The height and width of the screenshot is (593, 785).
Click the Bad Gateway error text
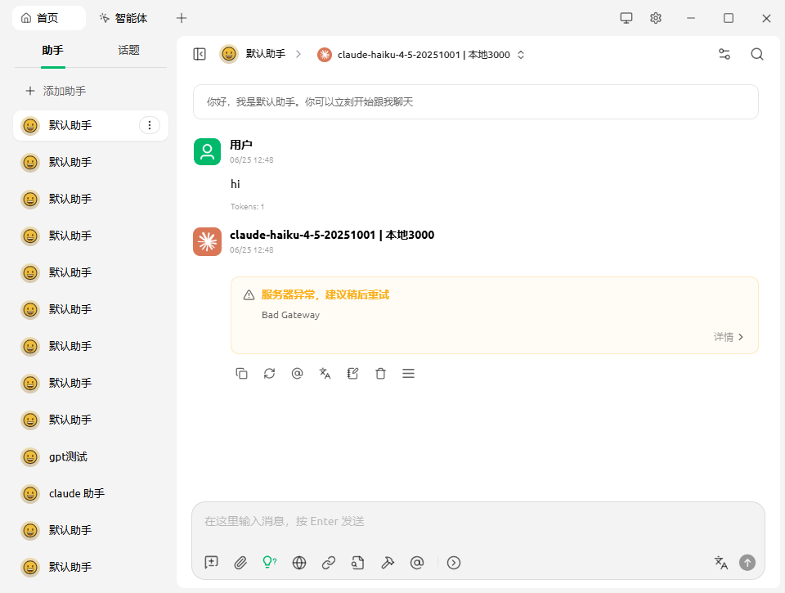290,315
